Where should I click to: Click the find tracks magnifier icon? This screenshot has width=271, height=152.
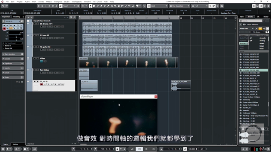pyautogui.click(x=75, y=17)
